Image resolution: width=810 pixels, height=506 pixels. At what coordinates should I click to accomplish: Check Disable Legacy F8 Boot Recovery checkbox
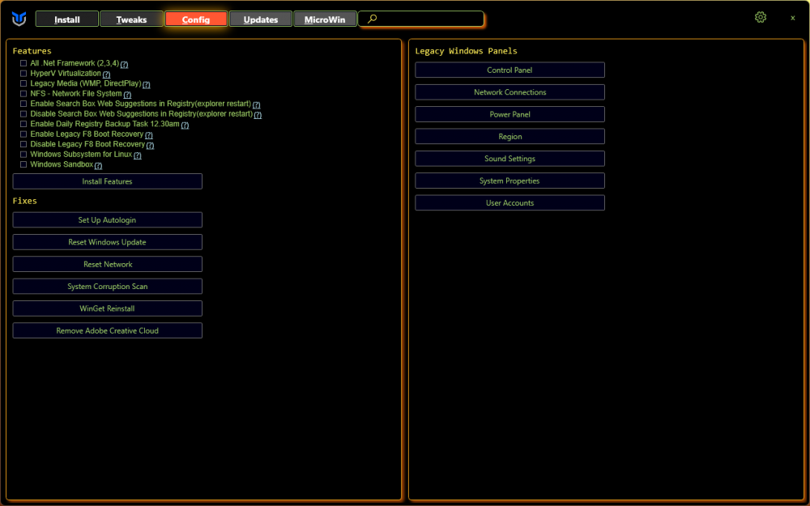click(x=23, y=144)
